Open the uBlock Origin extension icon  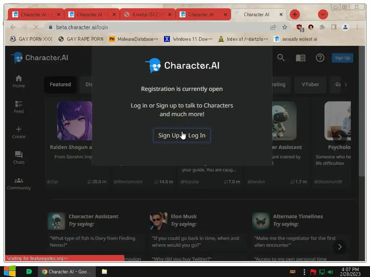click(x=300, y=28)
